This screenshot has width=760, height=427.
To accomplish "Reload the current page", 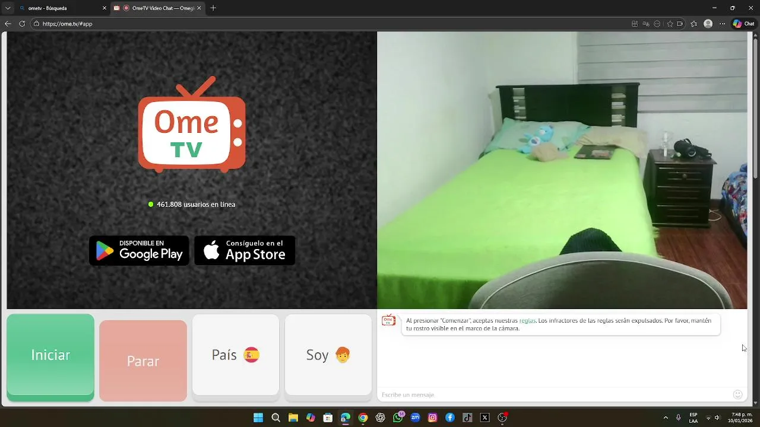I will click(x=22, y=24).
